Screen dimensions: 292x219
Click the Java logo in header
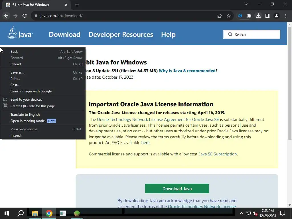pyautogui.click(x=20, y=33)
